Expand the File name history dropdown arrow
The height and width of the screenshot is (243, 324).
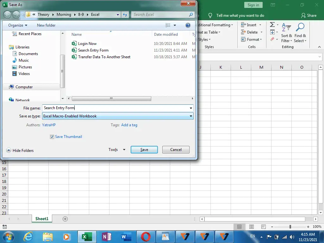click(191, 108)
